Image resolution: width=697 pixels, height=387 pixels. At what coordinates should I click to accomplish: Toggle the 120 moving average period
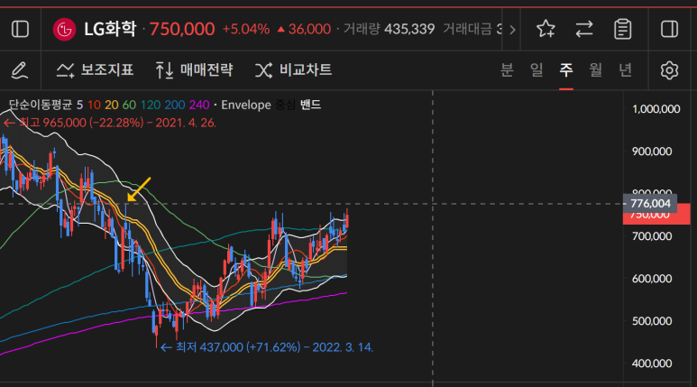tap(151, 105)
